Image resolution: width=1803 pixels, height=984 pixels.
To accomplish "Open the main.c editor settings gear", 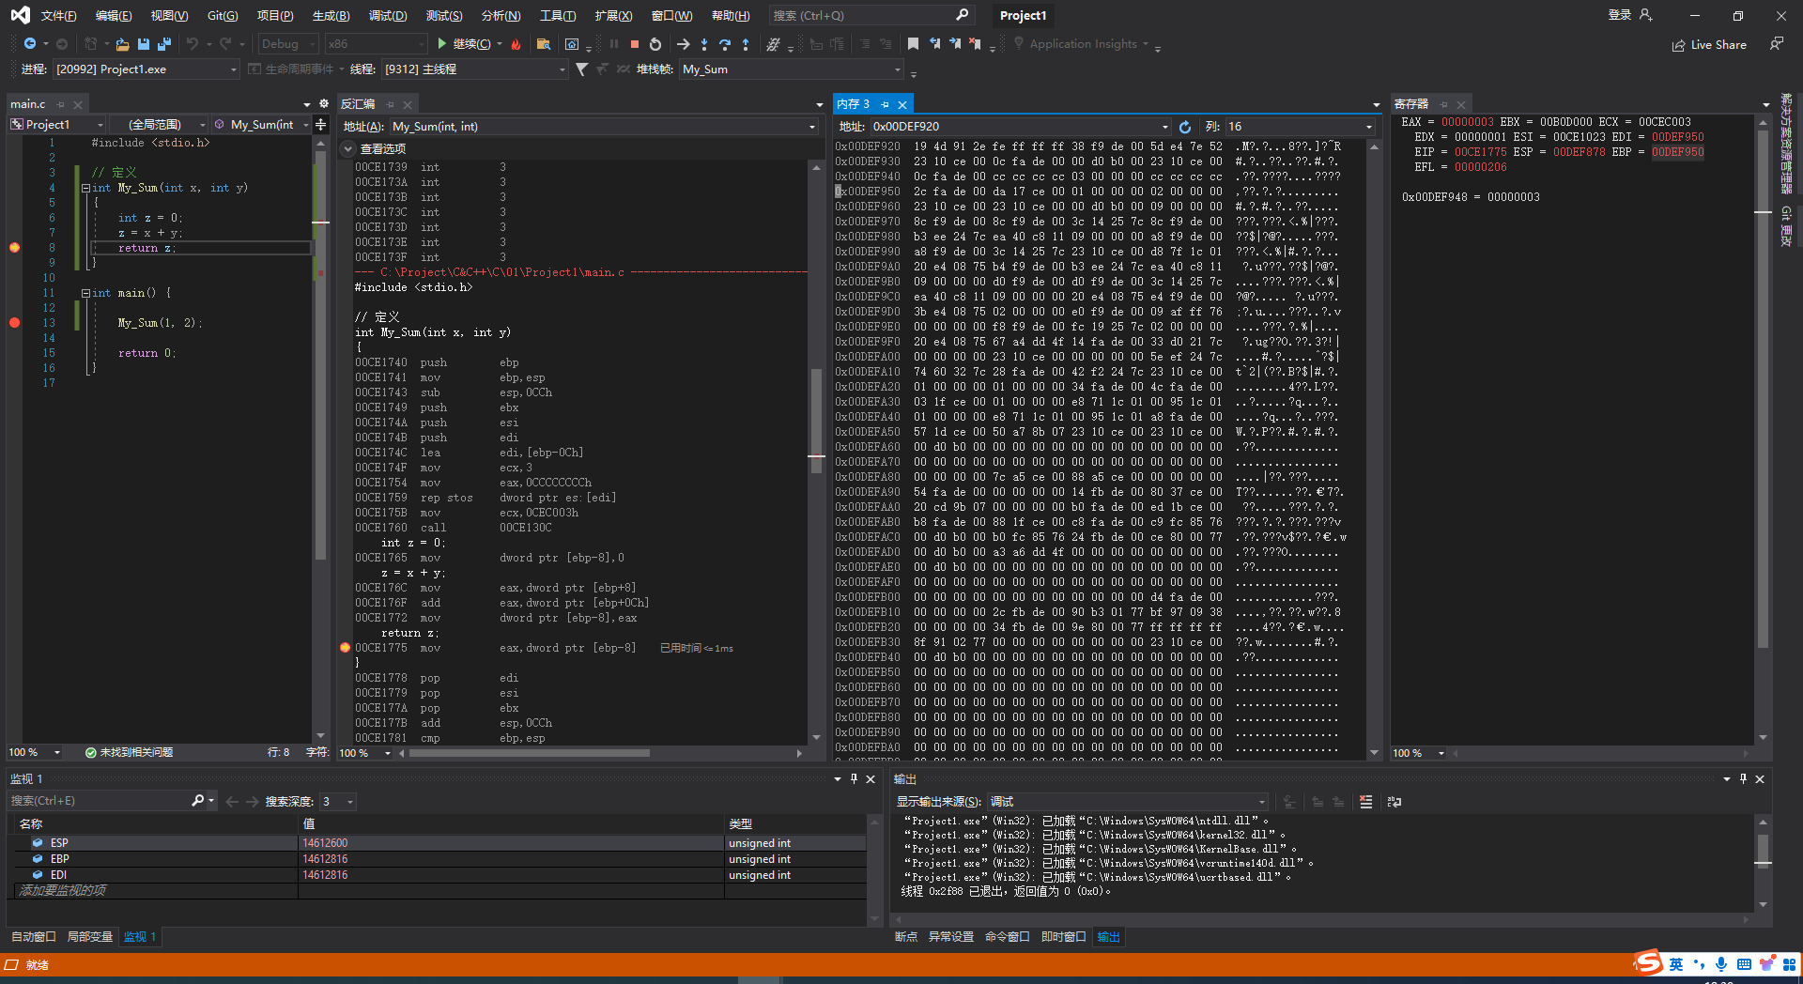I will (x=324, y=104).
